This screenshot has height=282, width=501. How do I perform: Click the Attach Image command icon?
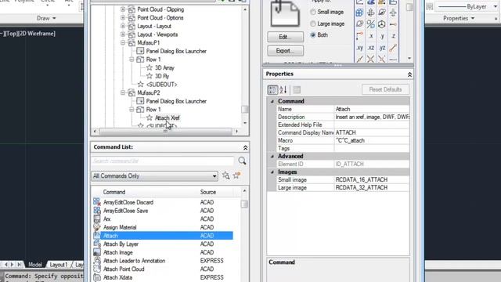coord(97,252)
